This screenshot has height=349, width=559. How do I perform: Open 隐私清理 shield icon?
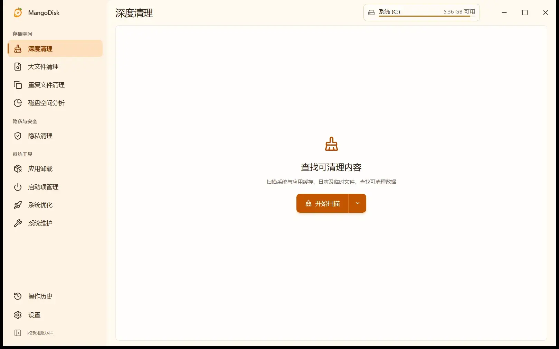tap(18, 136)
